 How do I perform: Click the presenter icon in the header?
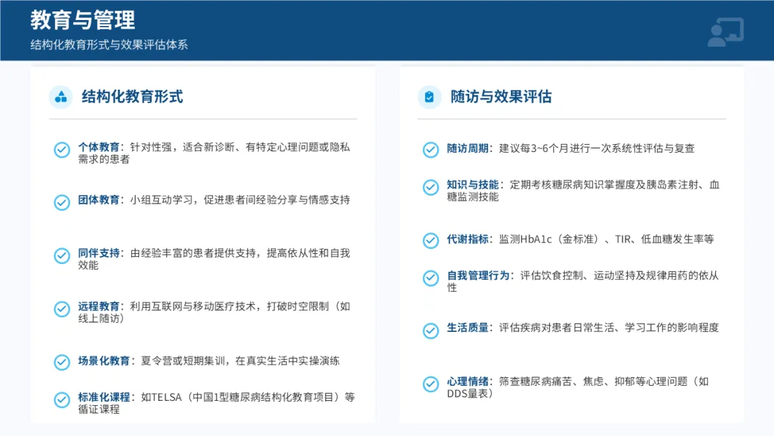point(725,32)
